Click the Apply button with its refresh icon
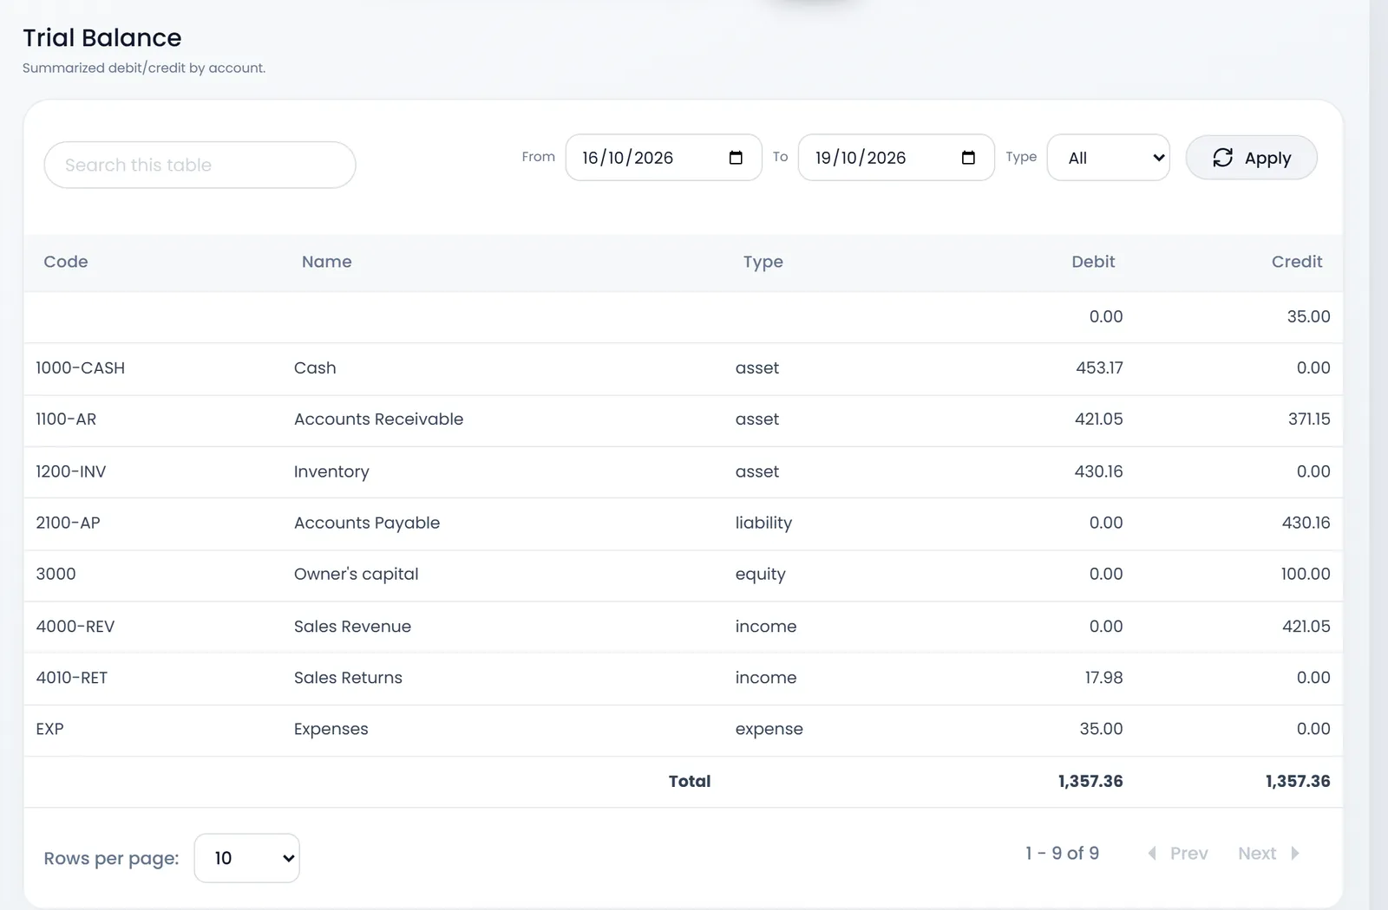 (x=1251, y=158)
